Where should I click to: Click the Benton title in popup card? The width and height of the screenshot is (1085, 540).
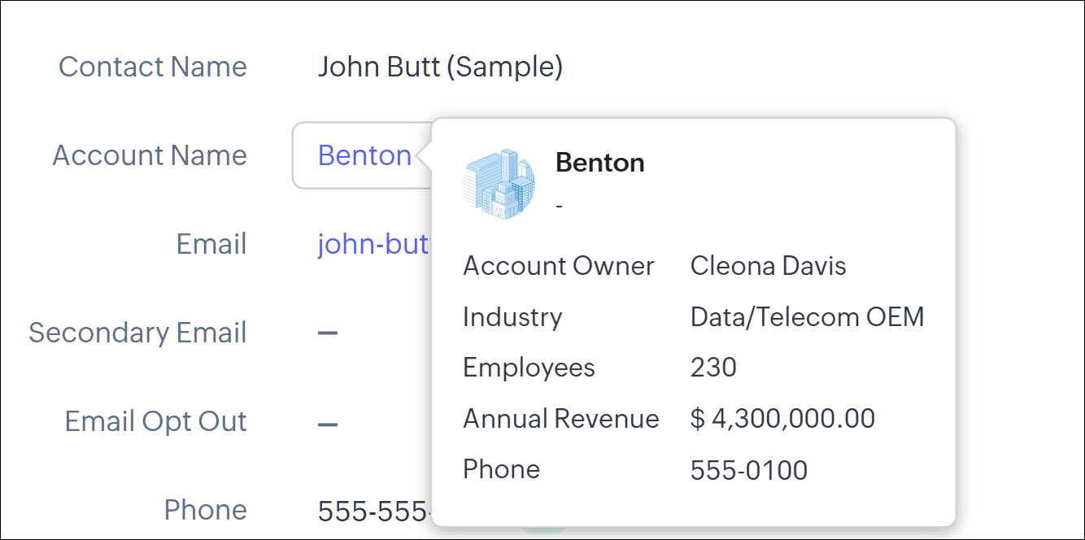click(599, 163)
